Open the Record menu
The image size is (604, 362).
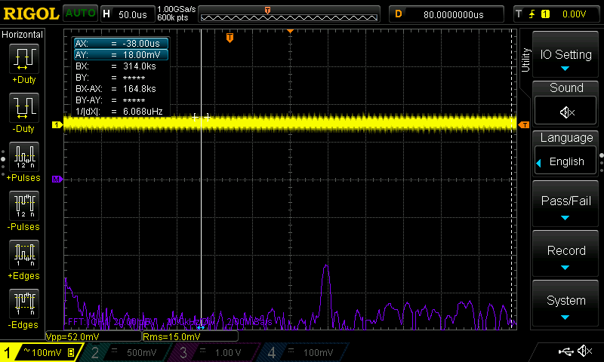(x=566, y=255)
